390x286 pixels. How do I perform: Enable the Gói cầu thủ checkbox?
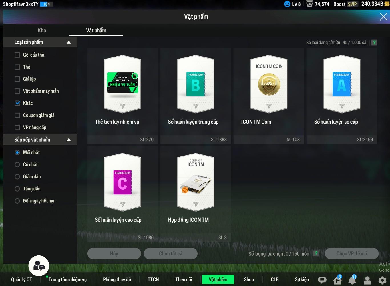tap(17, 55)
